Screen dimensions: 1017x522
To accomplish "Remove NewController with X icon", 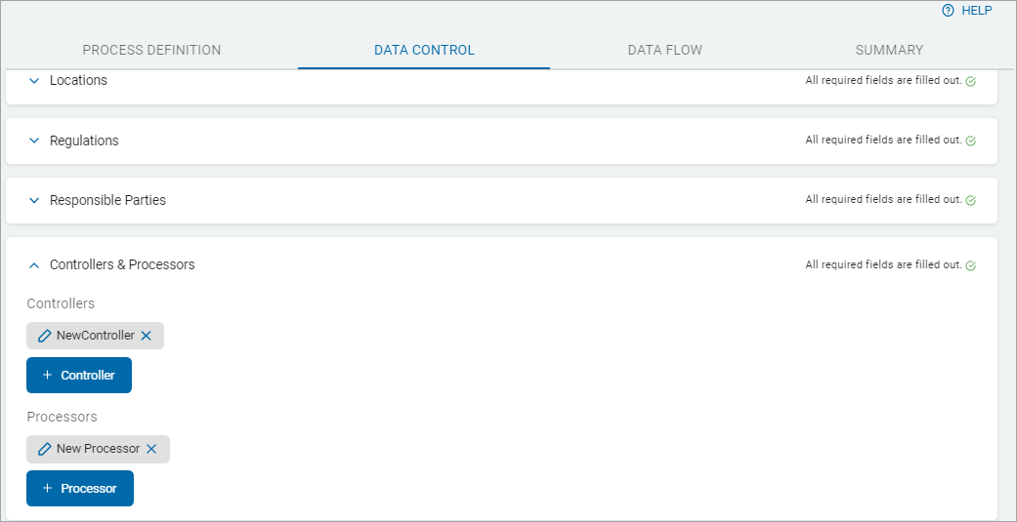I will [147, 336].
